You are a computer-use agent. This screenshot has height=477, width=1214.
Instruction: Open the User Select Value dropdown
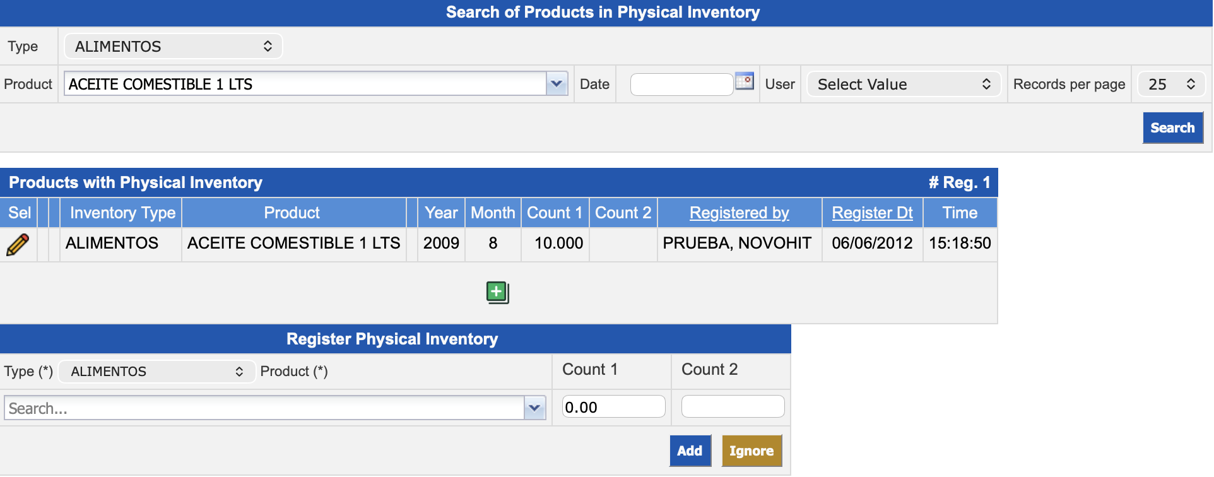(903, 85)
